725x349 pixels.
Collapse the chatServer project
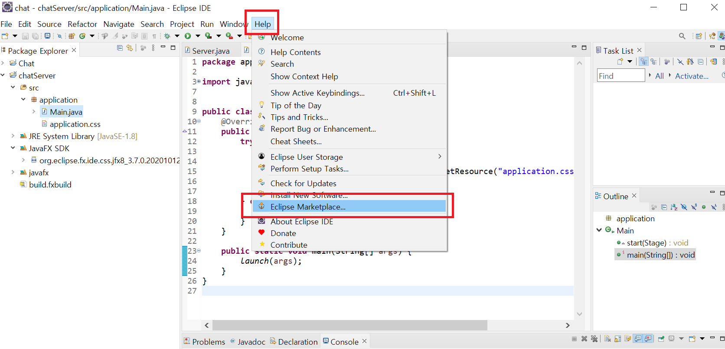pyautogui.click(x=3, y=75)
